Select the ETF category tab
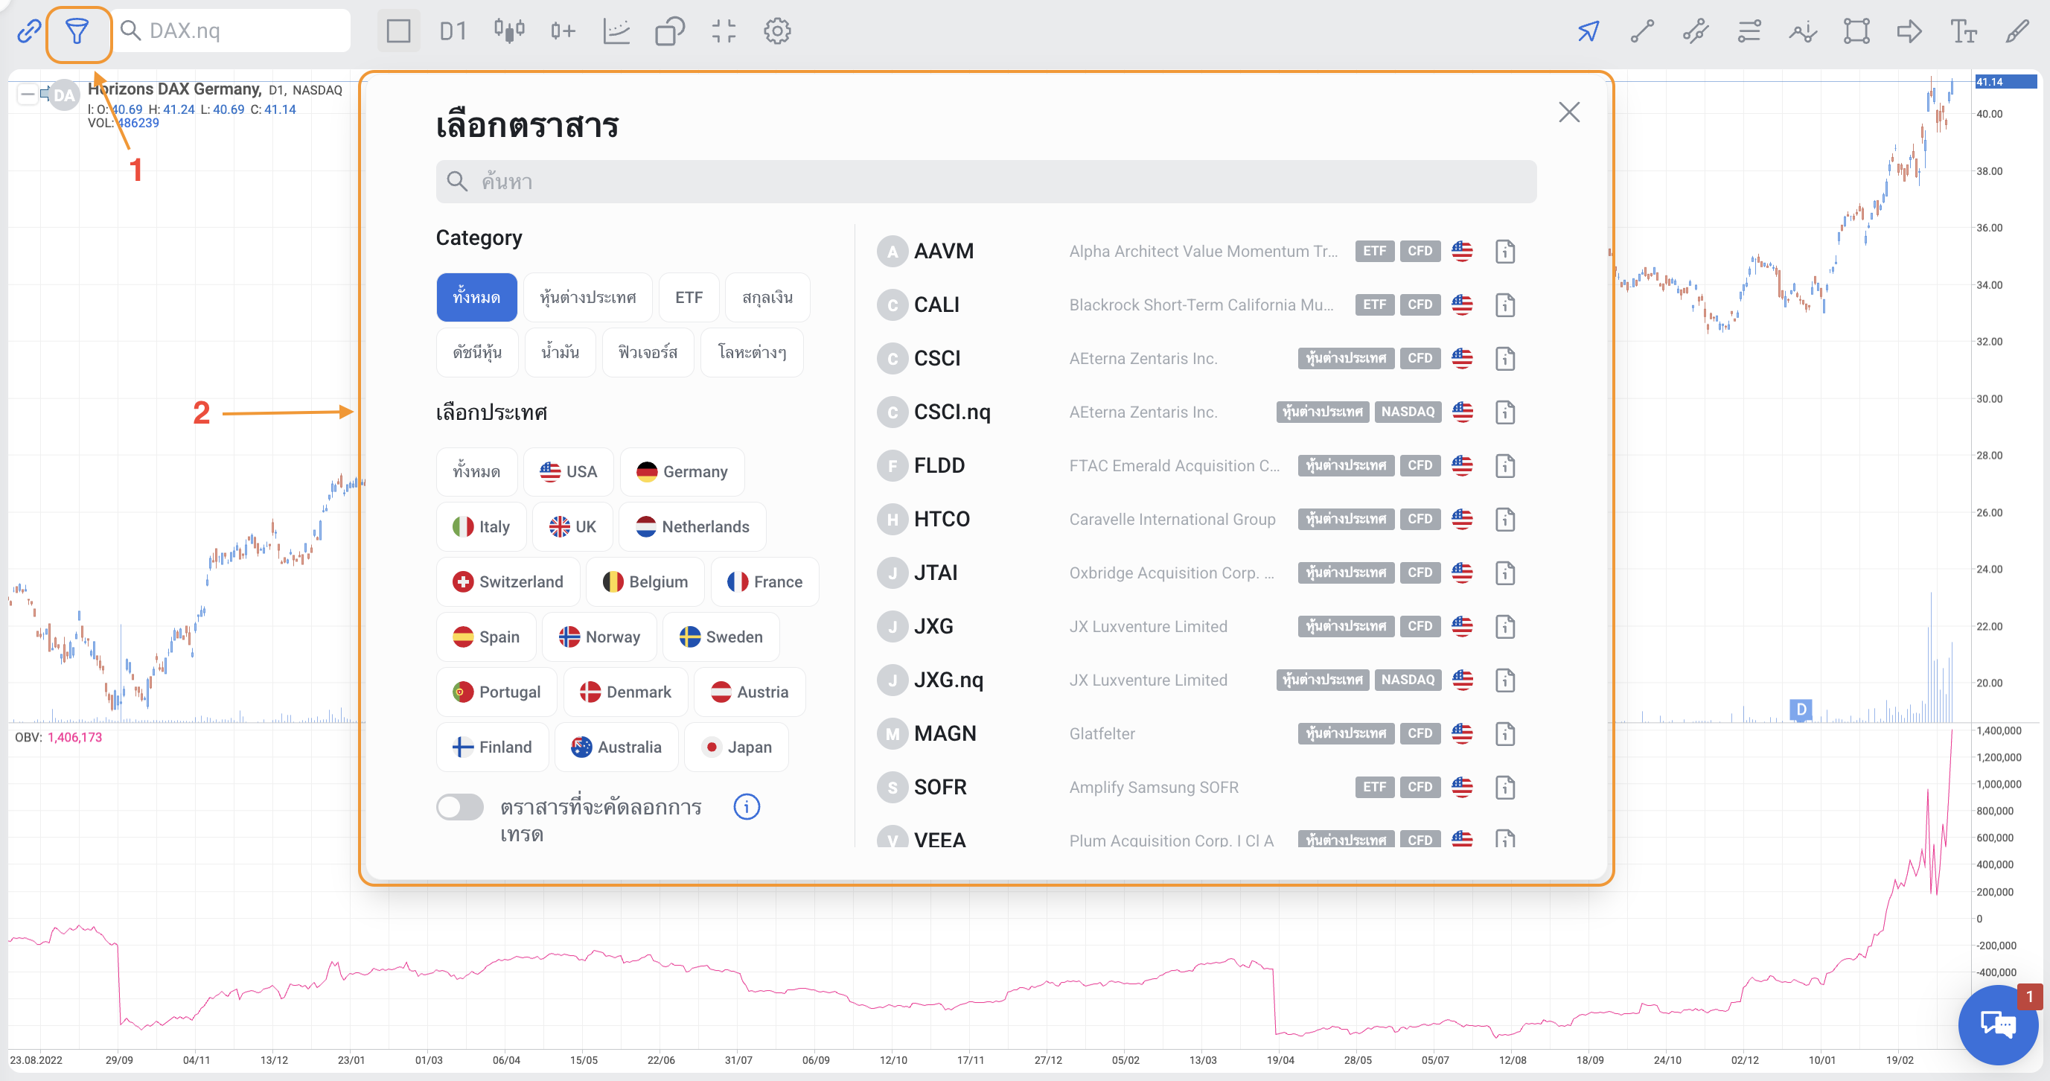Image resolution: width=2050 pixels, height=1081 pixels. click(689, 298)
